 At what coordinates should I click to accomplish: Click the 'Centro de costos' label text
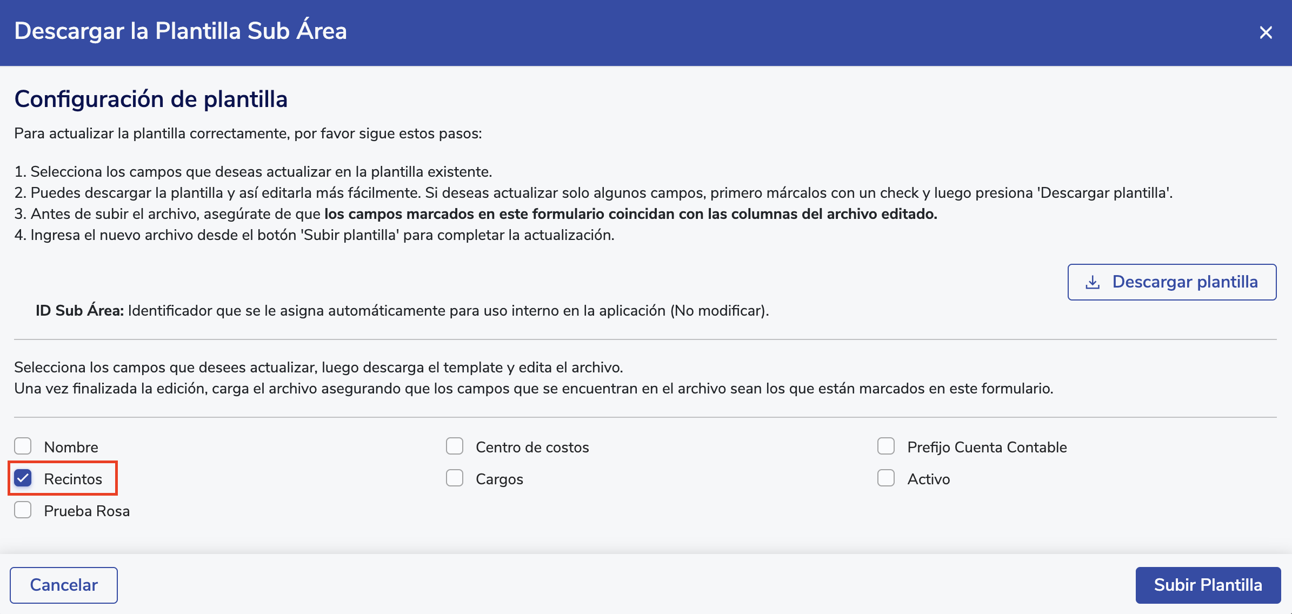(532, 448)
